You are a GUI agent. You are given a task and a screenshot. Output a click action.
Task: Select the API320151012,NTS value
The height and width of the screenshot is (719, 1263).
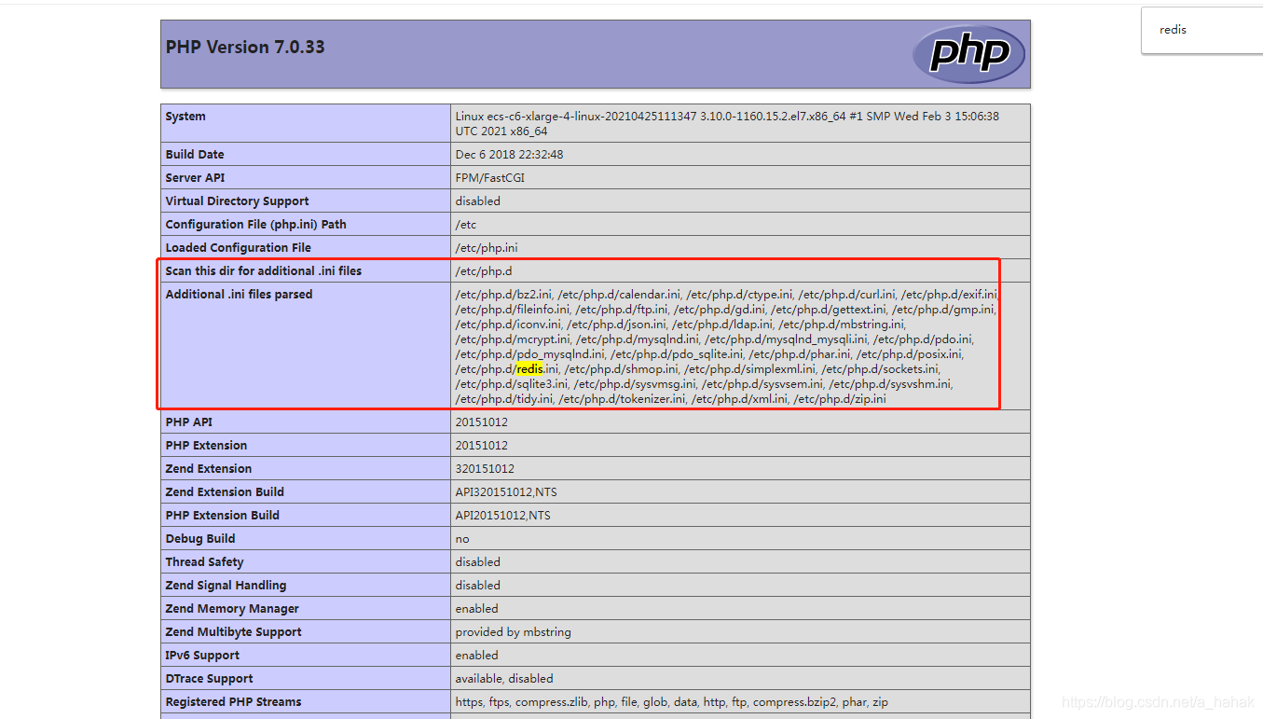506,492
